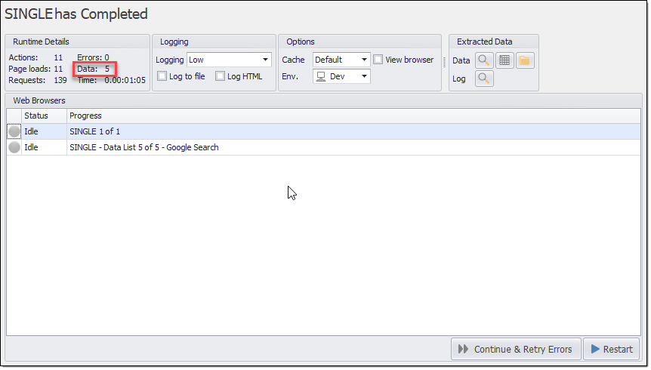Viewport: 651px width, 370px height.
Task: Click status circle icon of SINGLE 1 of 1
Action: point(14,131)
